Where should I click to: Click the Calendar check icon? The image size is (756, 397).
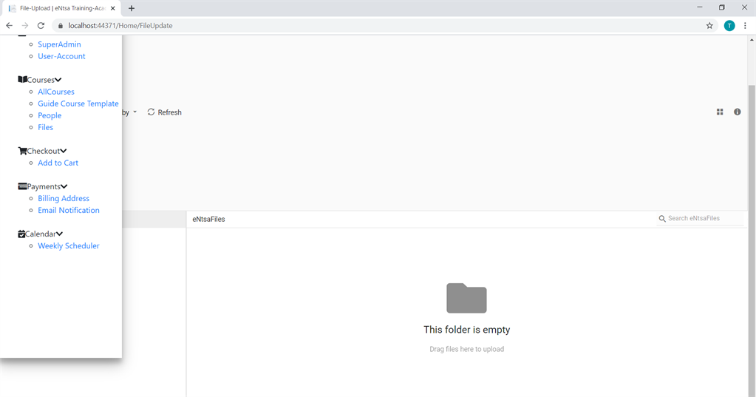click(21, 234)
